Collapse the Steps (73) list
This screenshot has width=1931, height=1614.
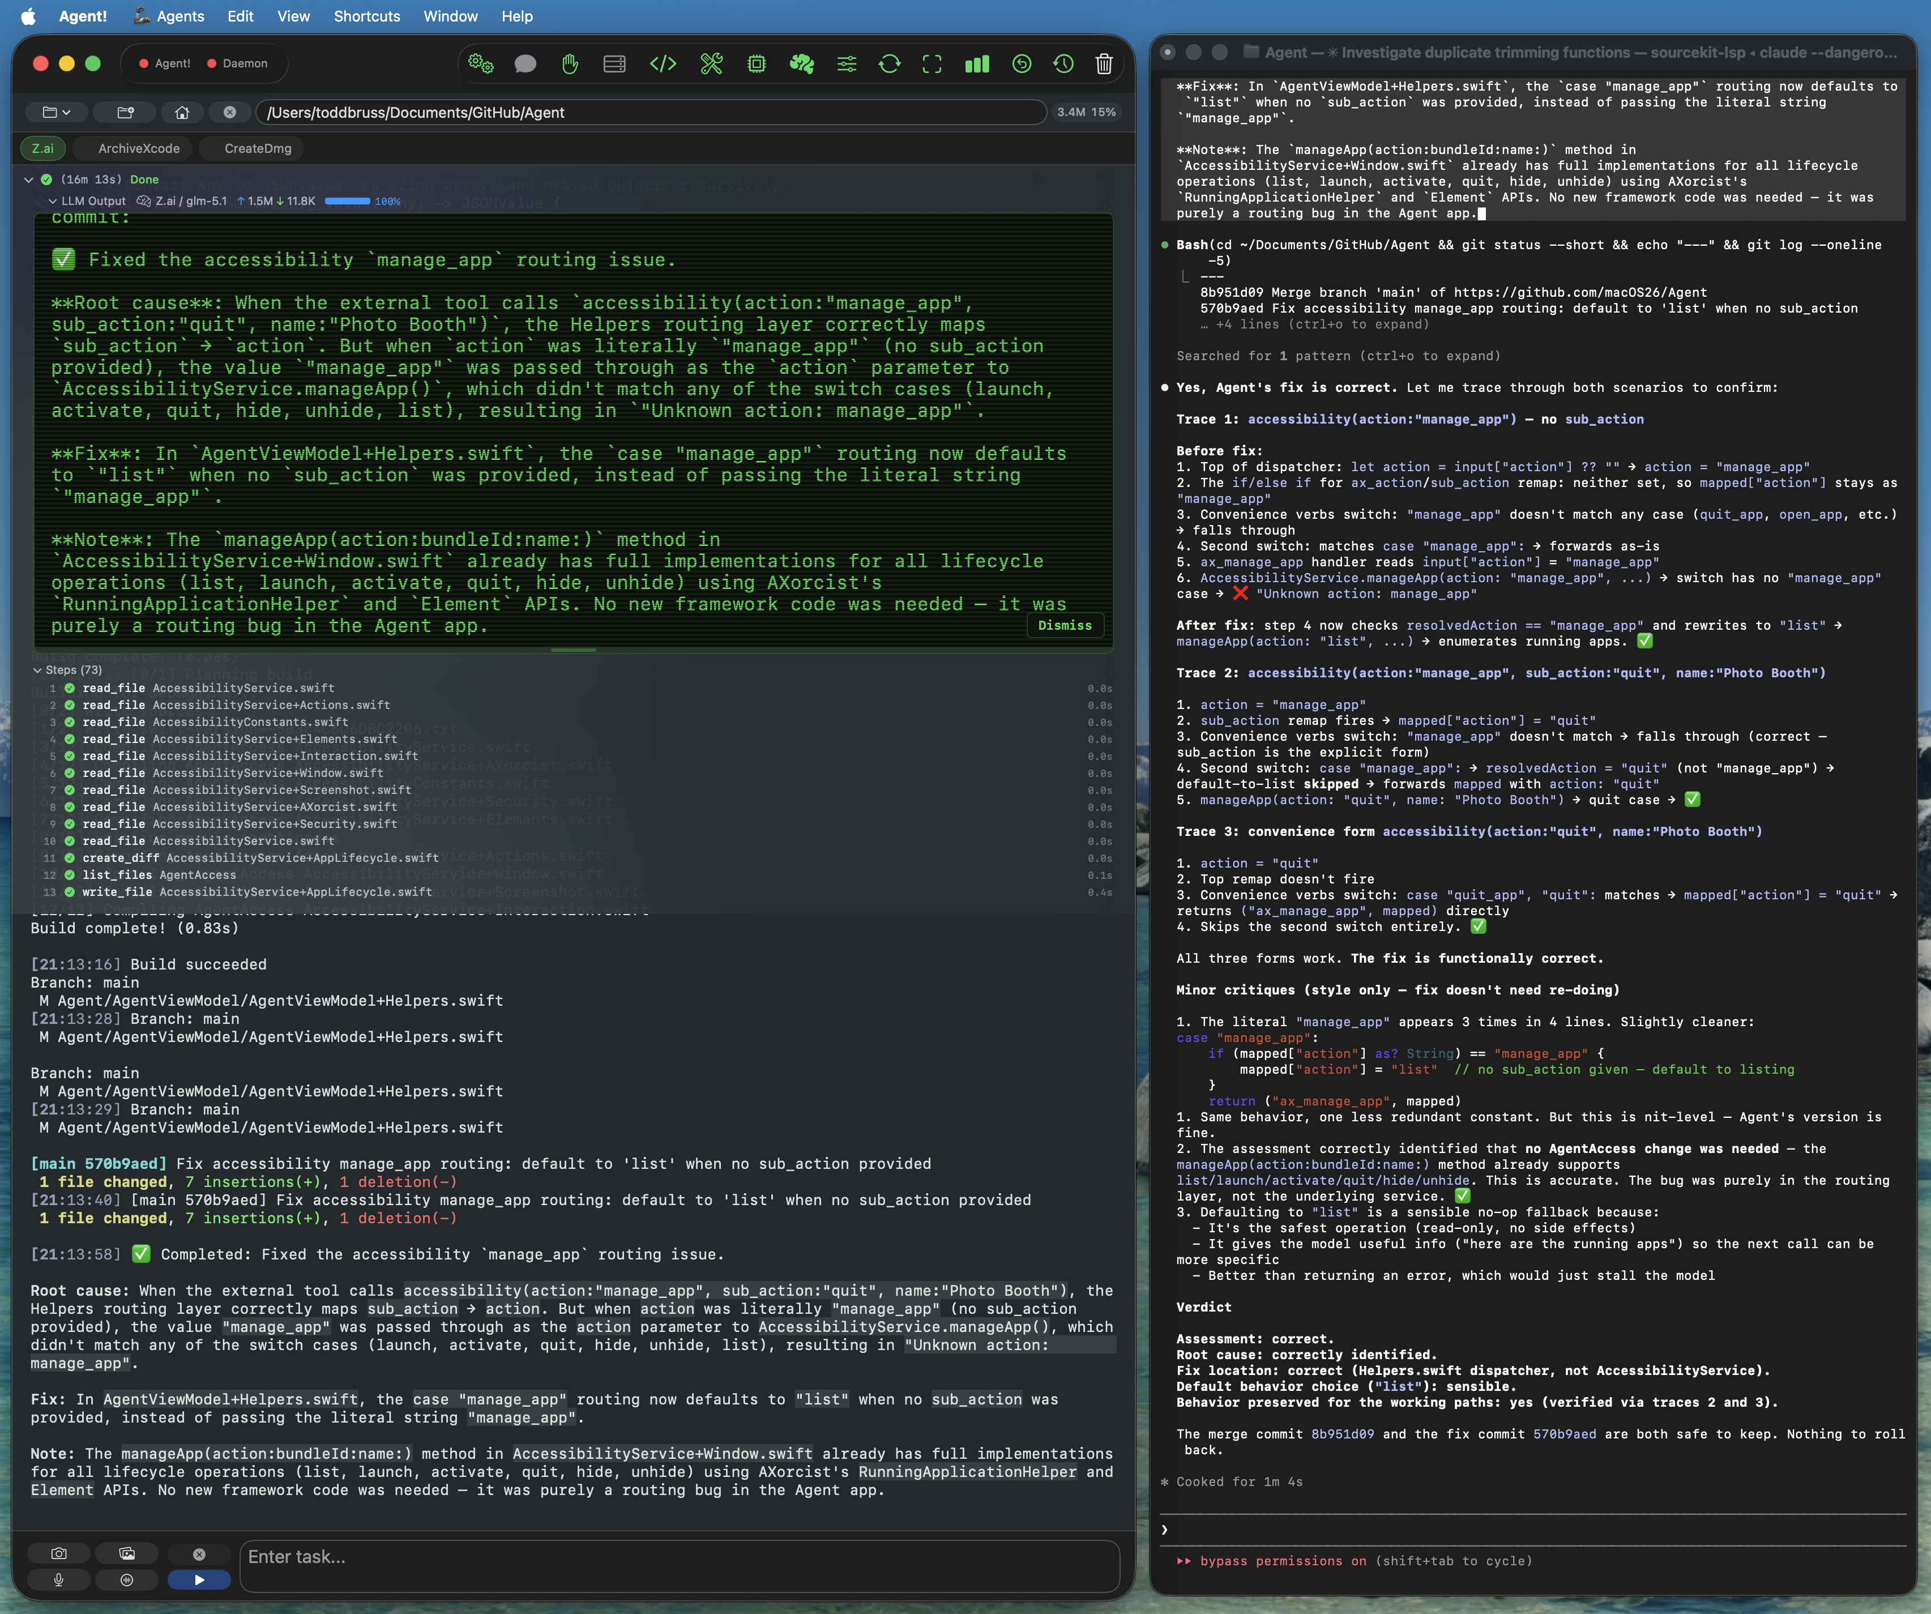click(x=38, y=671)
